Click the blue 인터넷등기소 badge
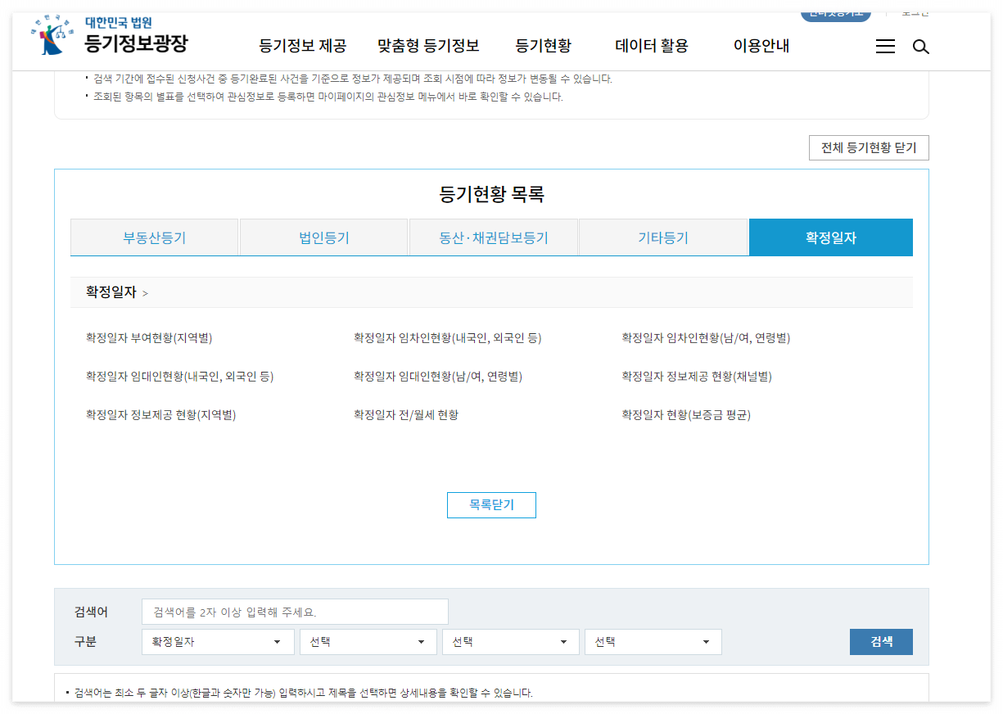 click(834, 15)
